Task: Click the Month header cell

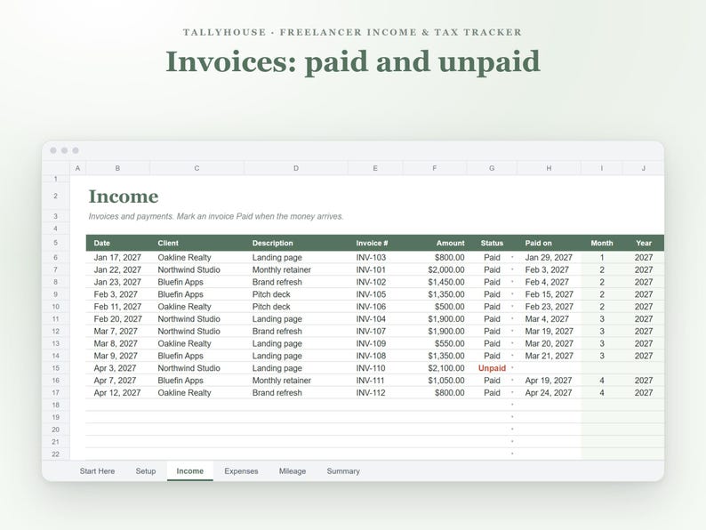Action: tap(602, 243)
